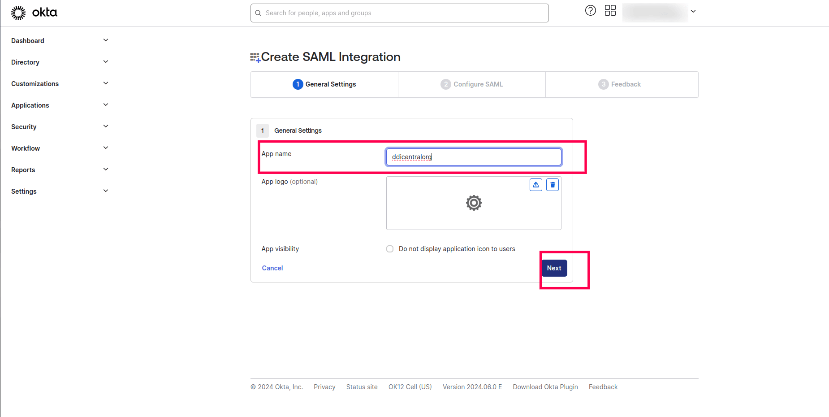The height and width of the screenshot is (417, 829).
Task: Focus the App name text field
Action: (474, 157)
